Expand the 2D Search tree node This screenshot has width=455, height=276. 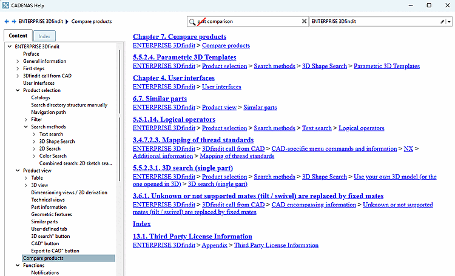[x=34, y=148]
